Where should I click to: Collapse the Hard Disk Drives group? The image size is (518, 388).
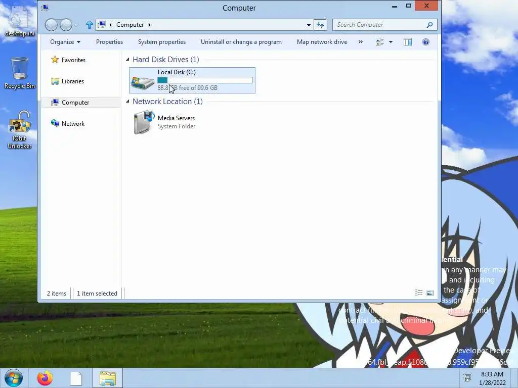127,60
